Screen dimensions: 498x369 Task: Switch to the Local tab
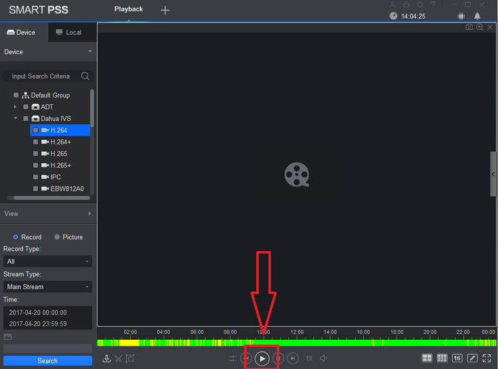72,33
